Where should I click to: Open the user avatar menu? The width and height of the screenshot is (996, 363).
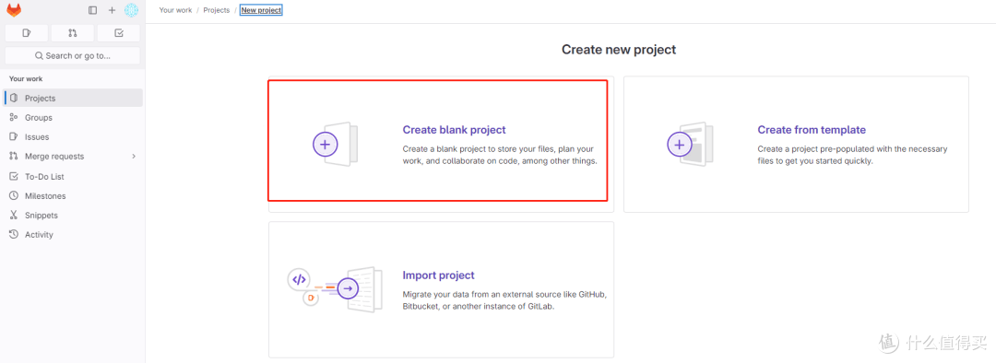[132, 10]
